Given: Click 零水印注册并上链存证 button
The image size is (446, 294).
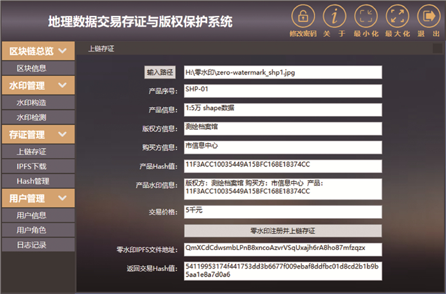Looking at the screenshot, I should [x=283, y=230].
